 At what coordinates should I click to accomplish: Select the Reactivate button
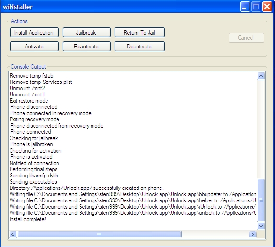click(x=87, y=47)
